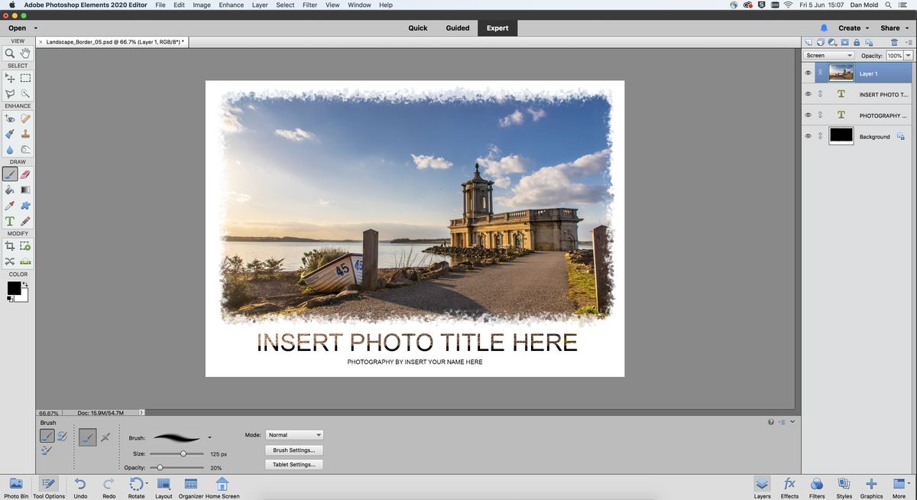Open the Enhance menu
The width and height of the screenshot is (917, 500).
point(231,5)
